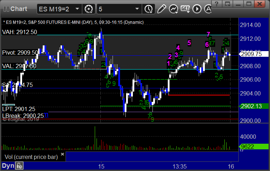Screen dimensions: 270x171
Task: Click the 13:35 time axis label
Action: [180, 166]
